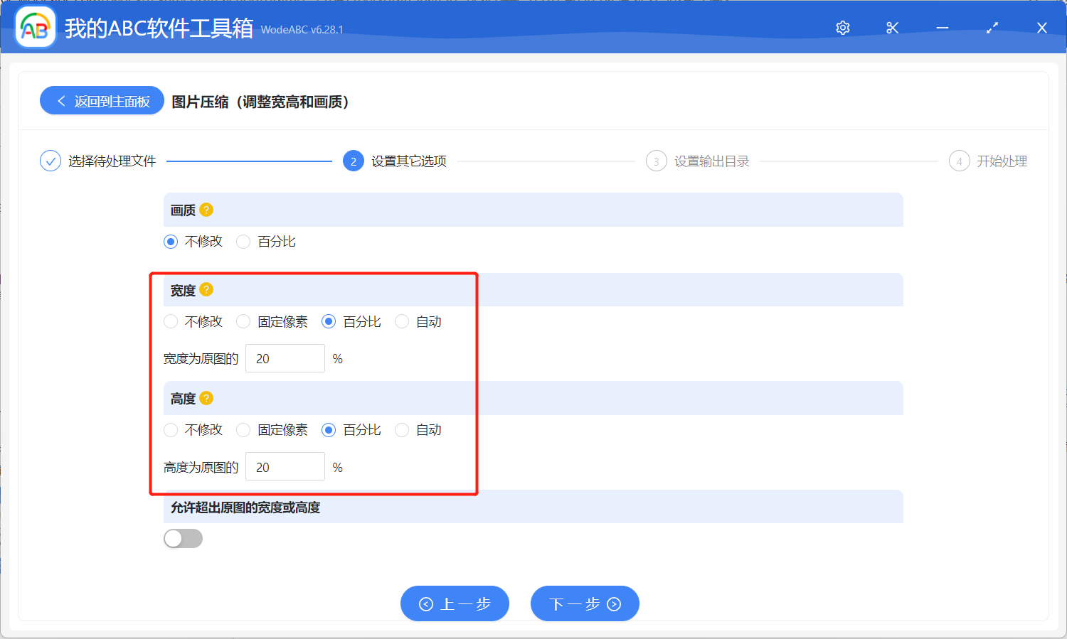Open the help tip beside 高度
Viewport: 1067px width, 639px height.
[x=206, y=398]
